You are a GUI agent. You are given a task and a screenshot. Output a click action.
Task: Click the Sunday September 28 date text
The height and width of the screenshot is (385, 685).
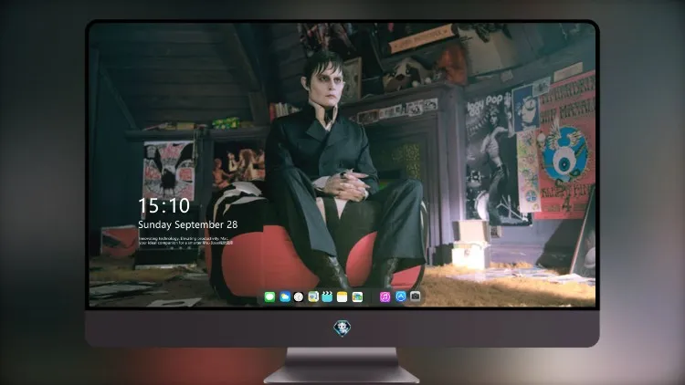188,224
